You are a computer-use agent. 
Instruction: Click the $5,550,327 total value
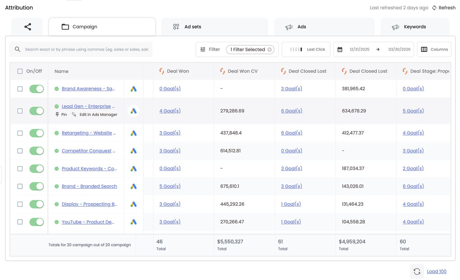coord(230,242)
